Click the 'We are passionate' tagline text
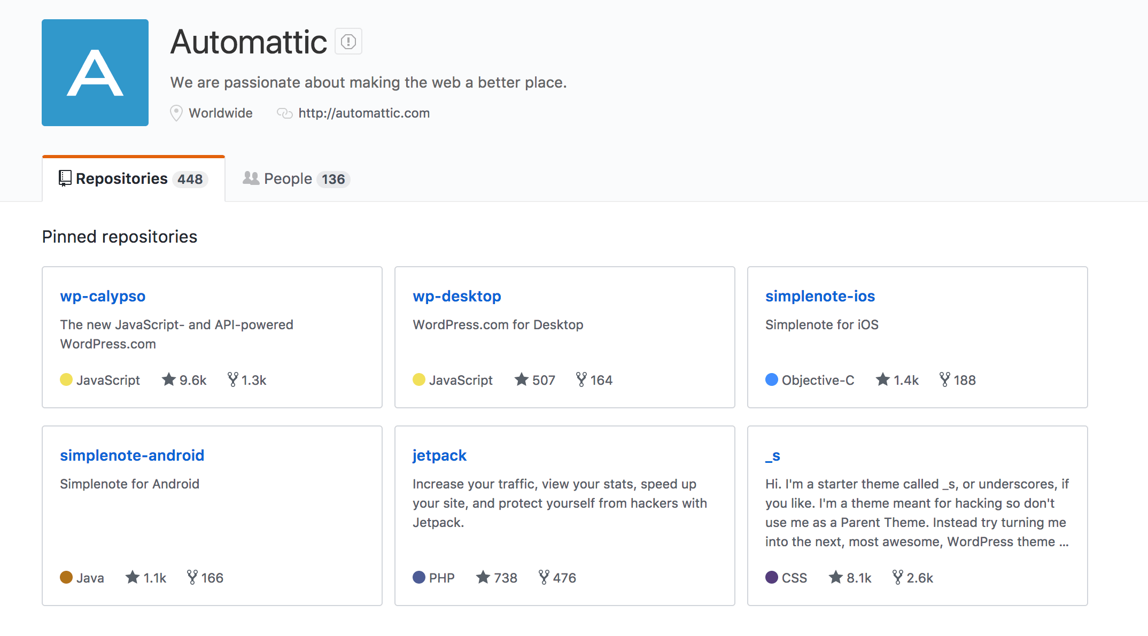The width and height of the screenshot is (1148, 636). (x=368, y=82)
